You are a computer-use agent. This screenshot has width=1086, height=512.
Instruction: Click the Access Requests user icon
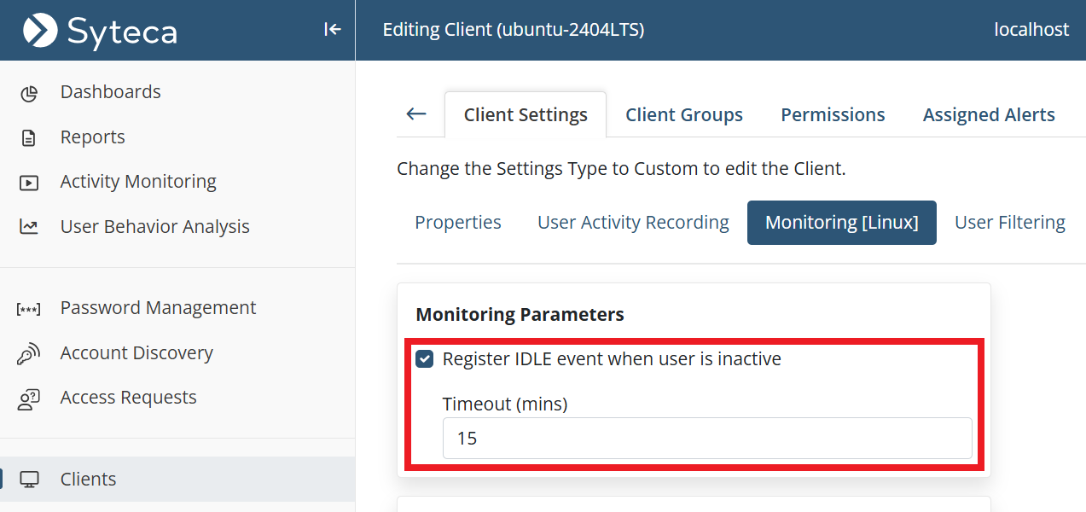click(x=29, y=399)
